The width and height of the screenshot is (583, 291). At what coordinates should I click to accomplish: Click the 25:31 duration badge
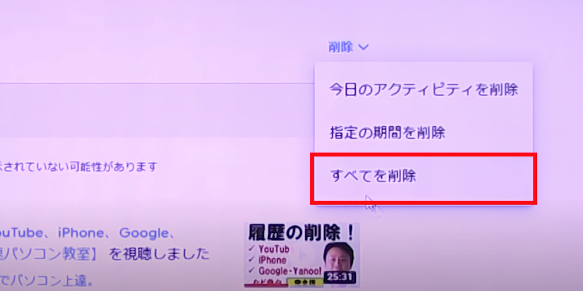[x=339, y=277]
